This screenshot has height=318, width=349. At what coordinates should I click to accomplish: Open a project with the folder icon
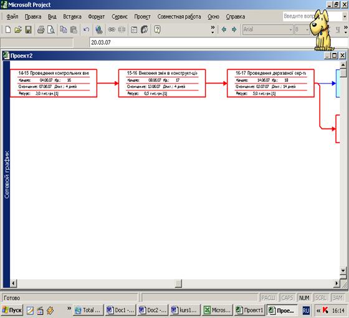(18, 30)
